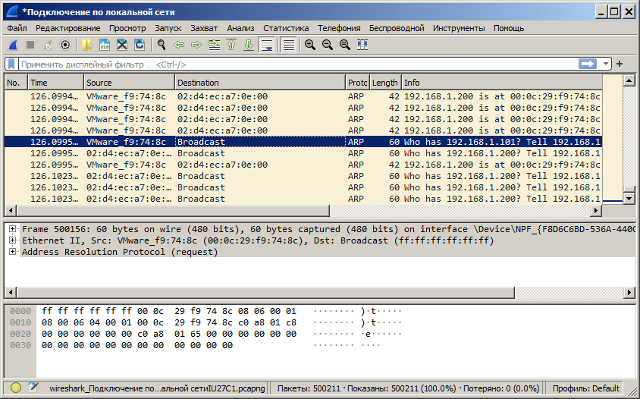Open the Запуск menu
The image size is (640, 399).
pyautogui.click(x=168, y=28)
